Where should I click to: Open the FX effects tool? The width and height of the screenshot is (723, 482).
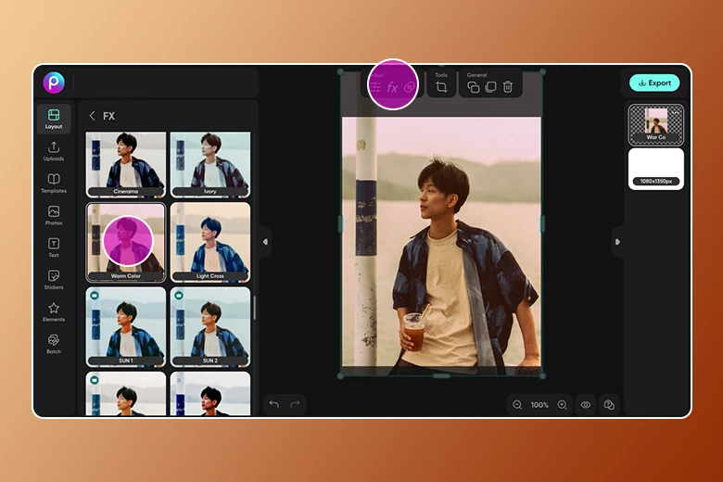(x=392, y=88)
